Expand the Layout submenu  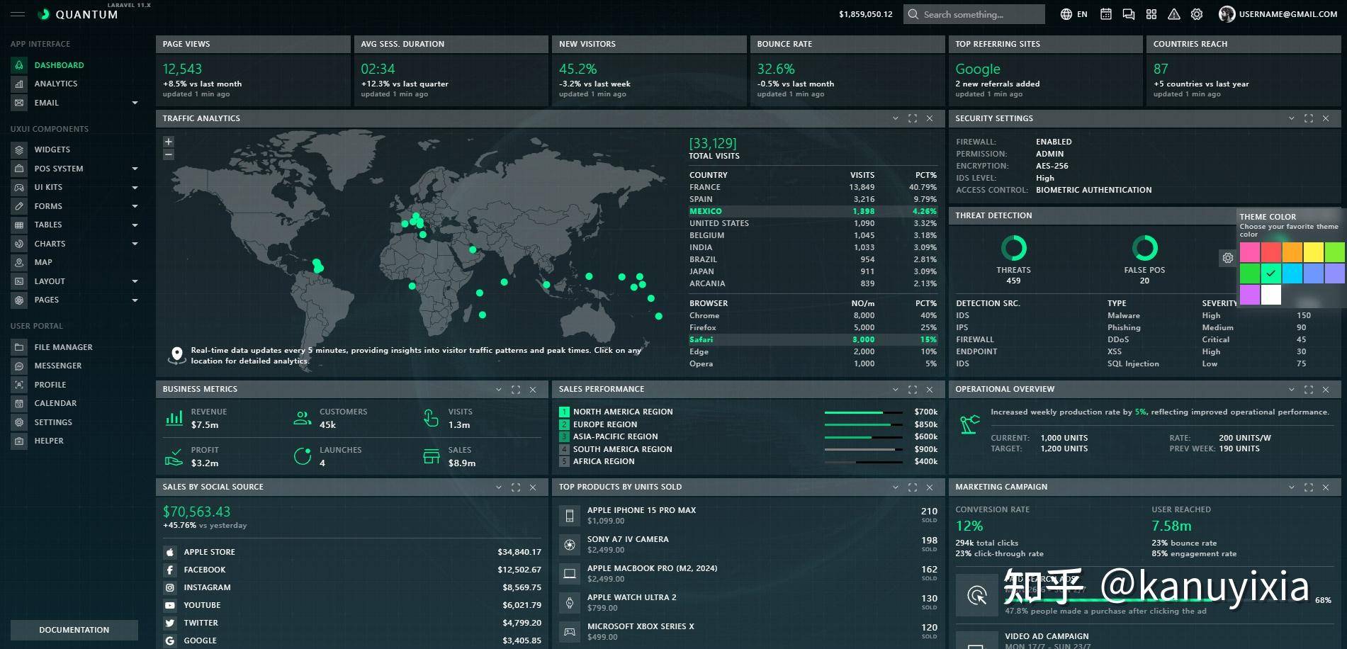[x=135, y=281]
